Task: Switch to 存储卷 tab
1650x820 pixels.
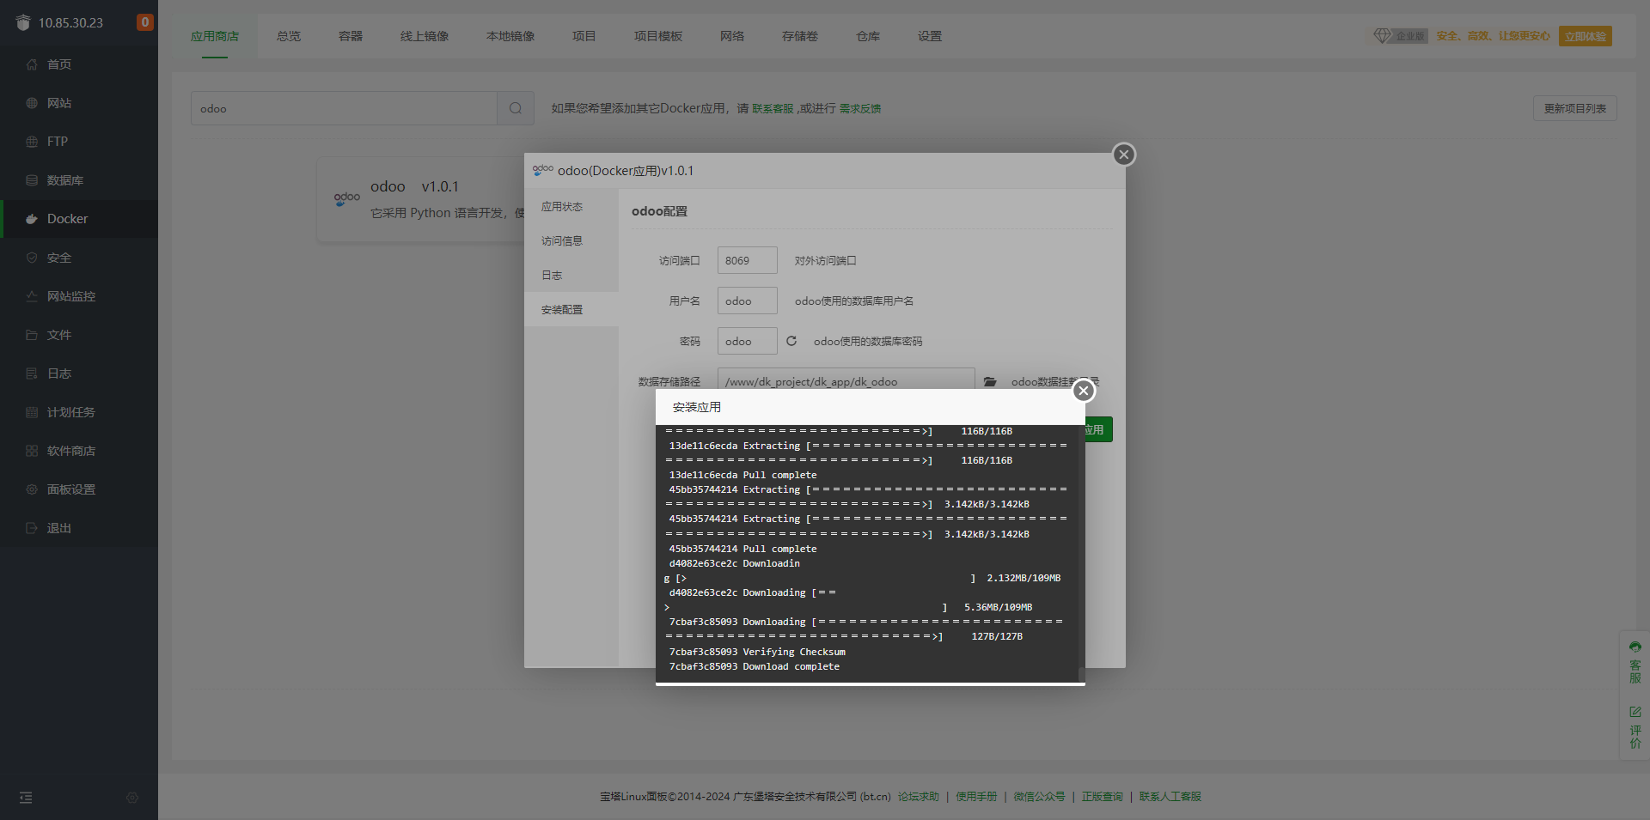Action: pyautogui.click(x=800, y=36)
